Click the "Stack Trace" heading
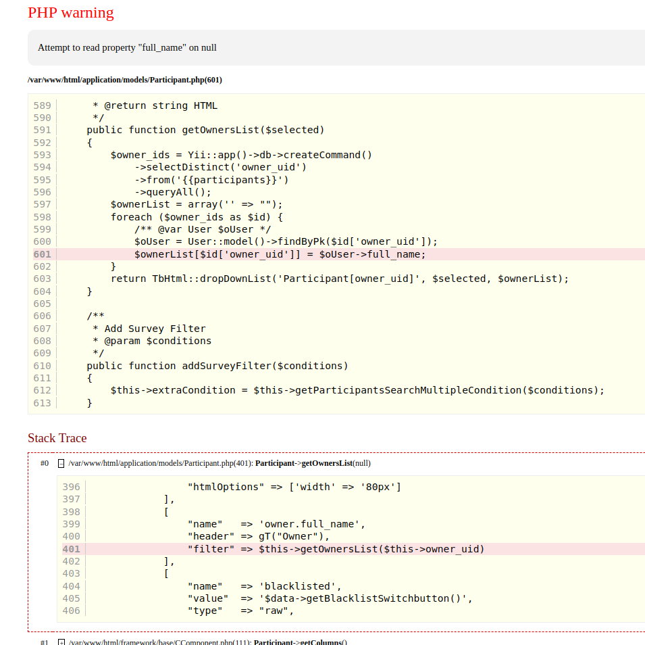645x645 pixels. (x=57, y=438)
